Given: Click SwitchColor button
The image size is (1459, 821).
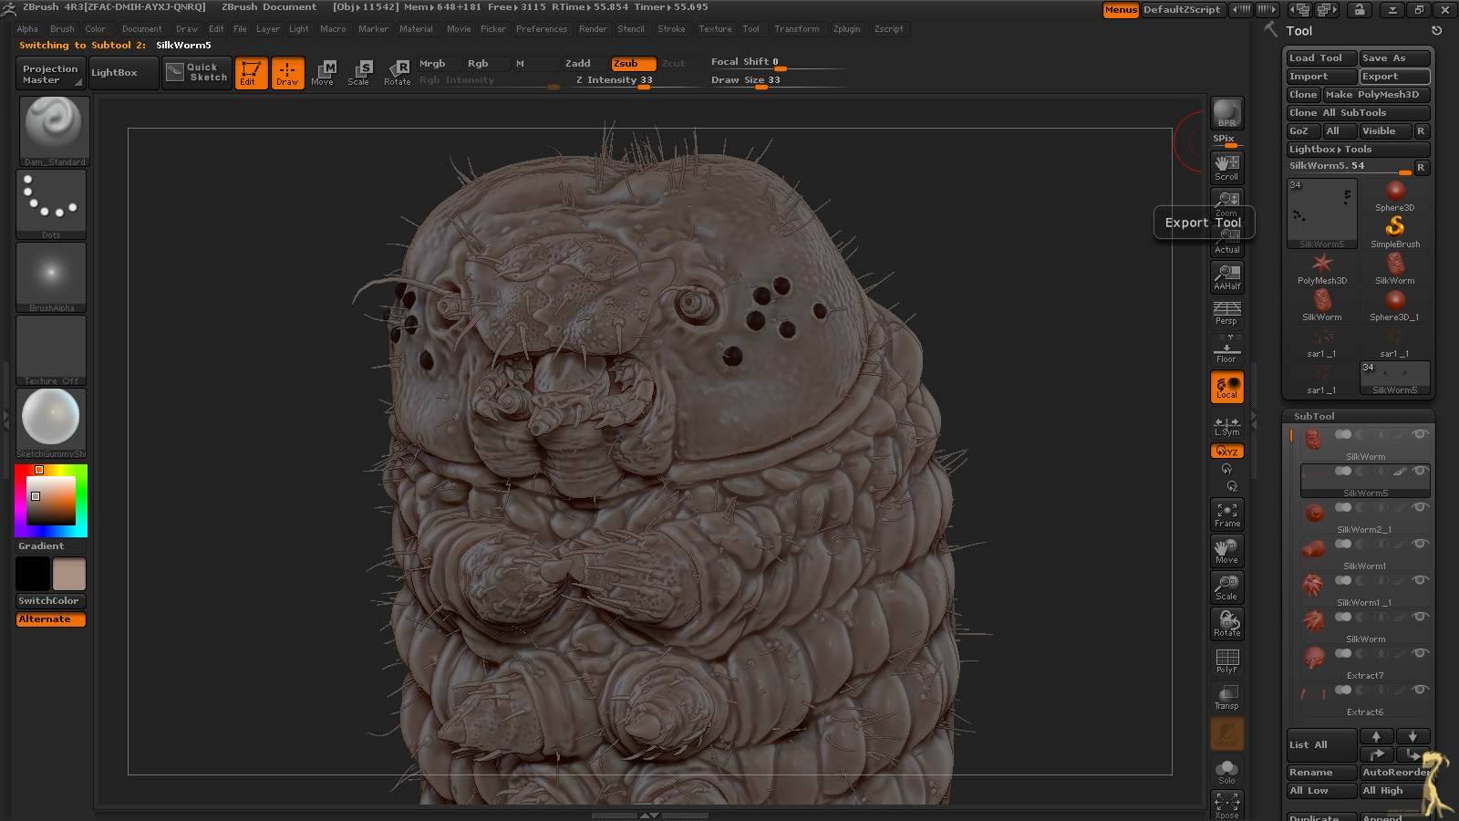Looking at the screenshot, I should click(51, 601).
